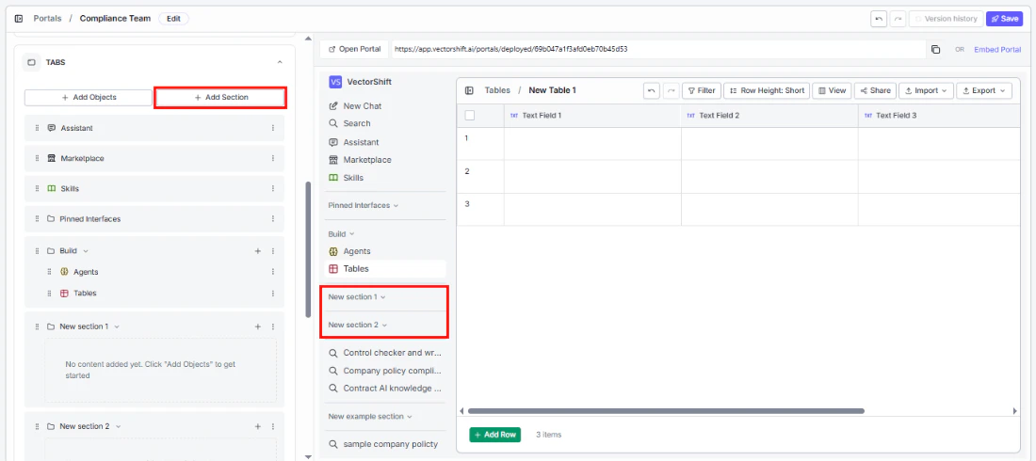Screen dimensions: 1036x461
Task: Open the three-dot menu for New section 2
Action: [x=273, y=426]
